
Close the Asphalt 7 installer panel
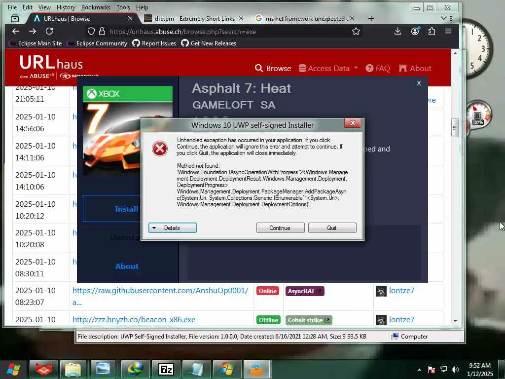coord(419,83)
